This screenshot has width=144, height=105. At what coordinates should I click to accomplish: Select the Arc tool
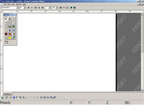pos(13,23)
